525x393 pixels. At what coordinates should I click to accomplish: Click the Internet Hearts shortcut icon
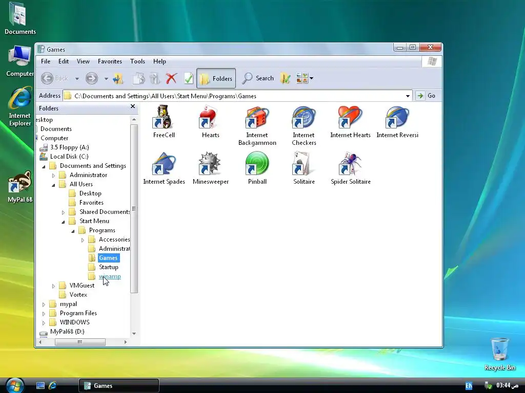coord(350,118)
